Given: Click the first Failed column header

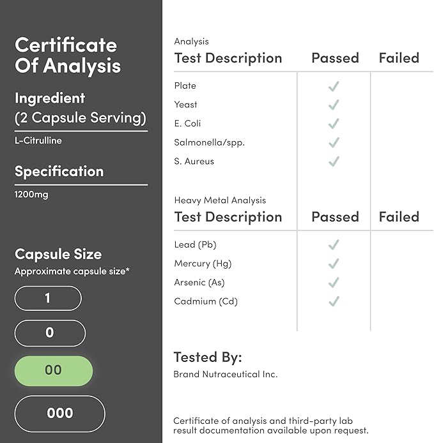Looking at the screenshot, I should click(x=399, y=58).
